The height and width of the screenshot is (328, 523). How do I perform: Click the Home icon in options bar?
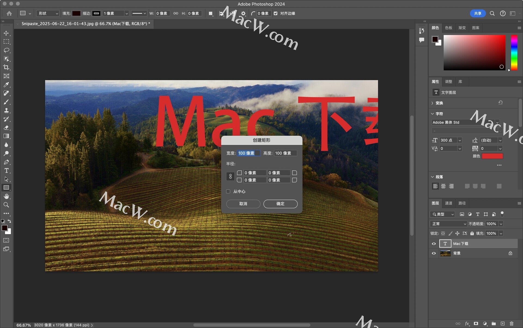tap(9, 13)
